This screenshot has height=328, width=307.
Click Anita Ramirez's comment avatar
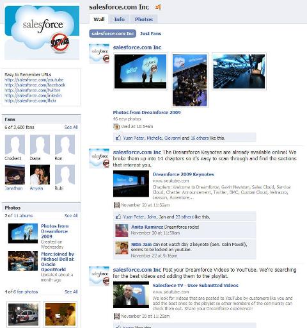click(x=122, y=231)
